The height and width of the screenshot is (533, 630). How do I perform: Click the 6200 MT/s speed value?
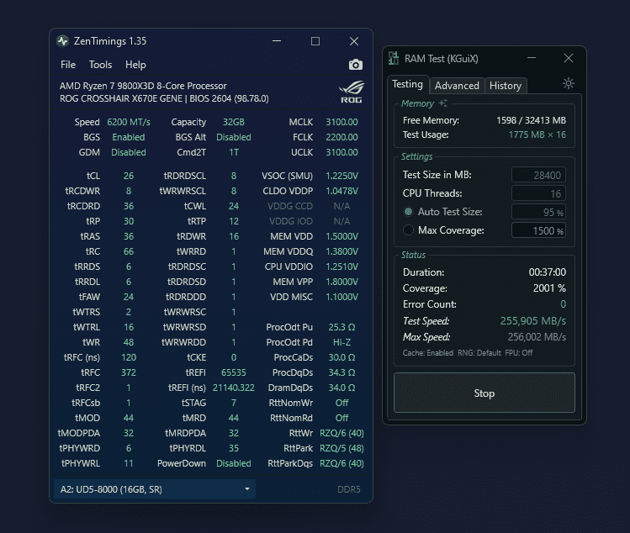click(x=129, y=122)
